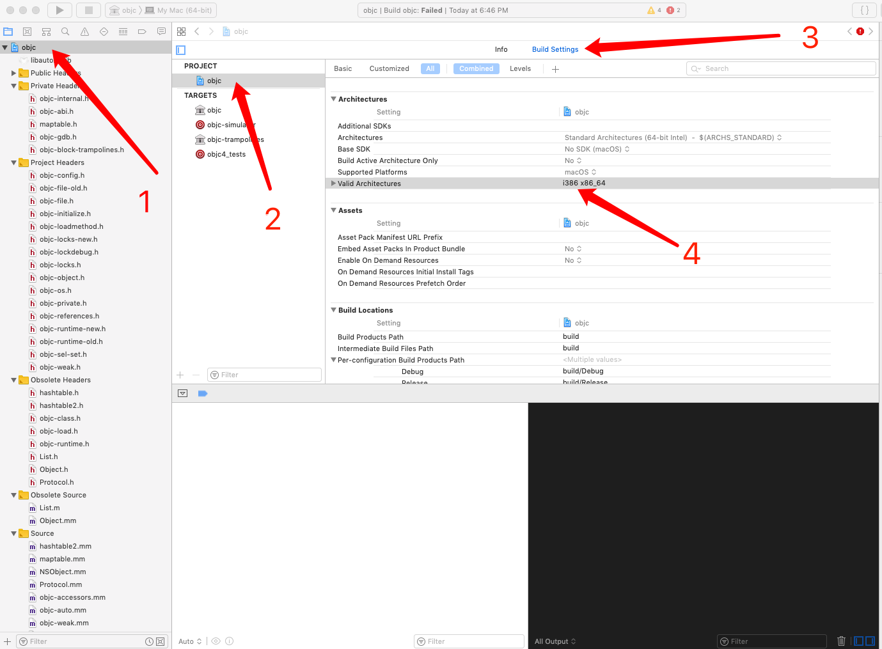Collapse the Project Headers folder
The image size is (882, 649).
[13, 162]
